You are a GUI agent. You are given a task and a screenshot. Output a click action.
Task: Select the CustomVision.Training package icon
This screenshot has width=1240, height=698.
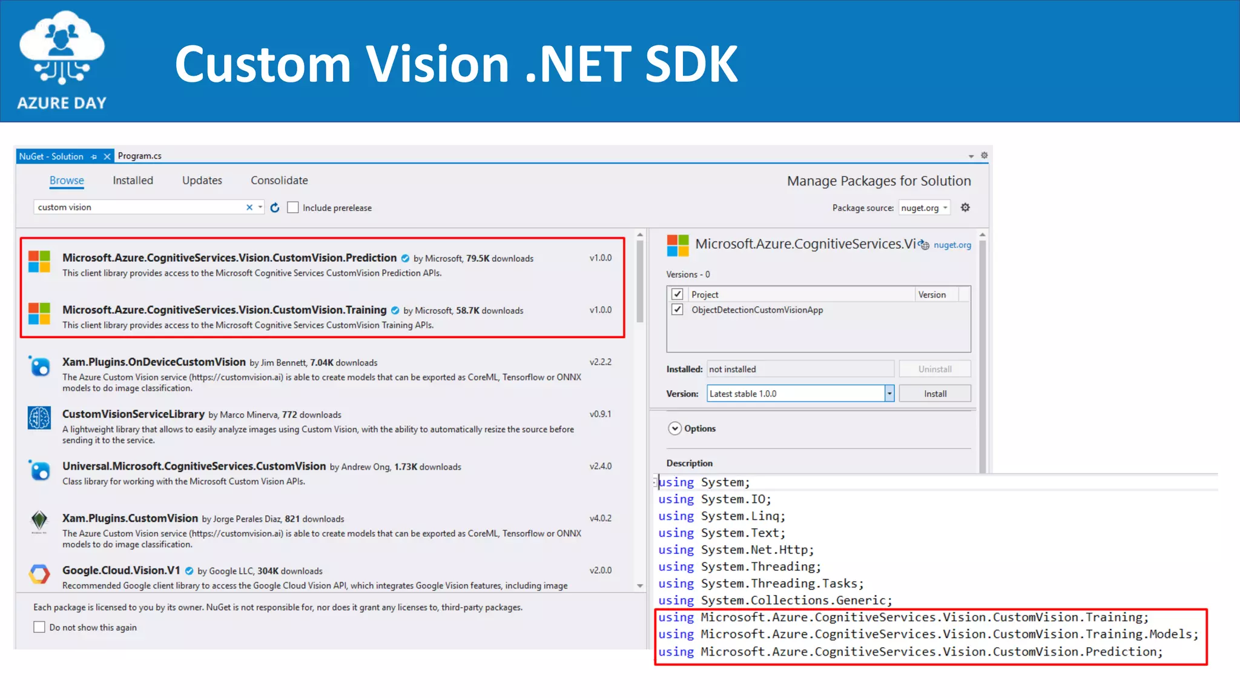[x=39, y=314]
